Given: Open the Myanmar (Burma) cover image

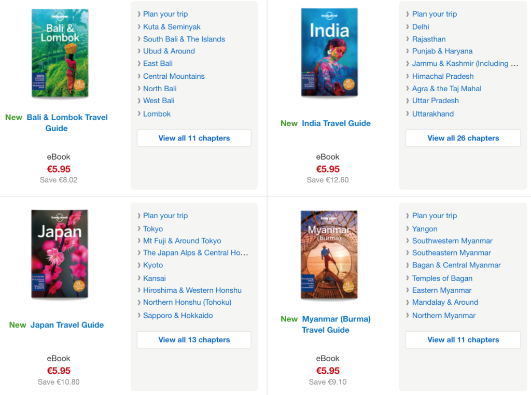Looking at the screenshot, I should click(x=329, y=255).
